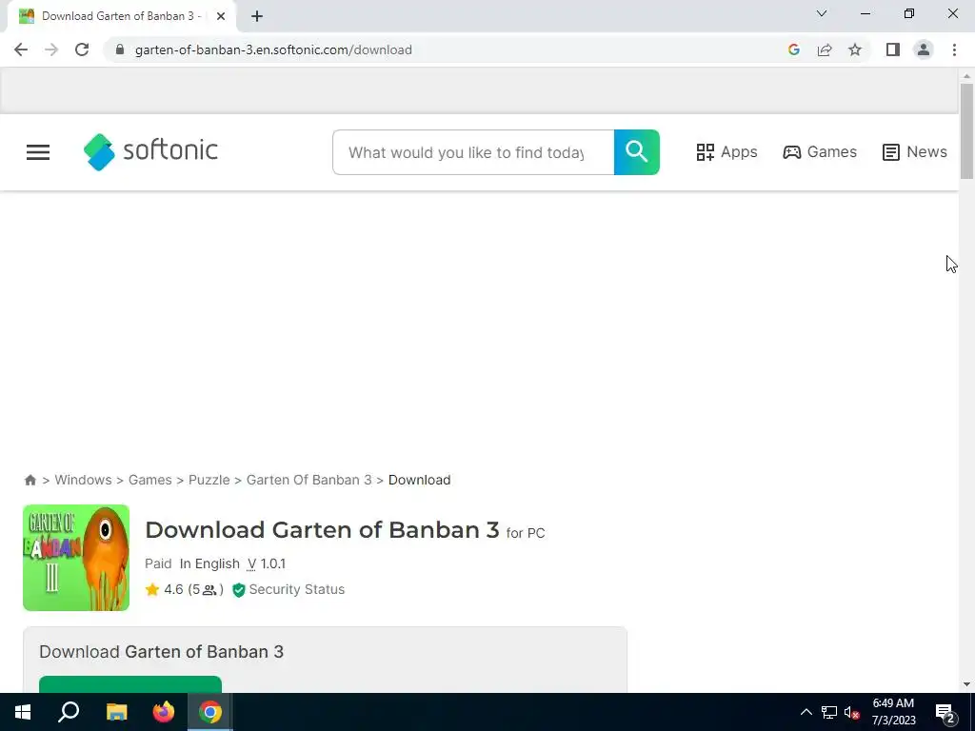Click Puzzle breadcrumb link
This screenshot has height=731, width=975.
[x=209, y=480]
